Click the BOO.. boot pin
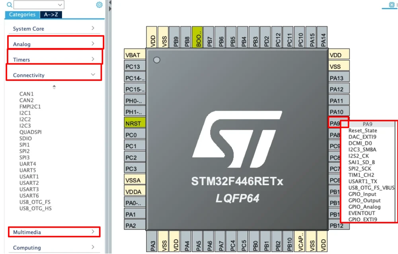 pyautogui.click(x=197, y=37)
